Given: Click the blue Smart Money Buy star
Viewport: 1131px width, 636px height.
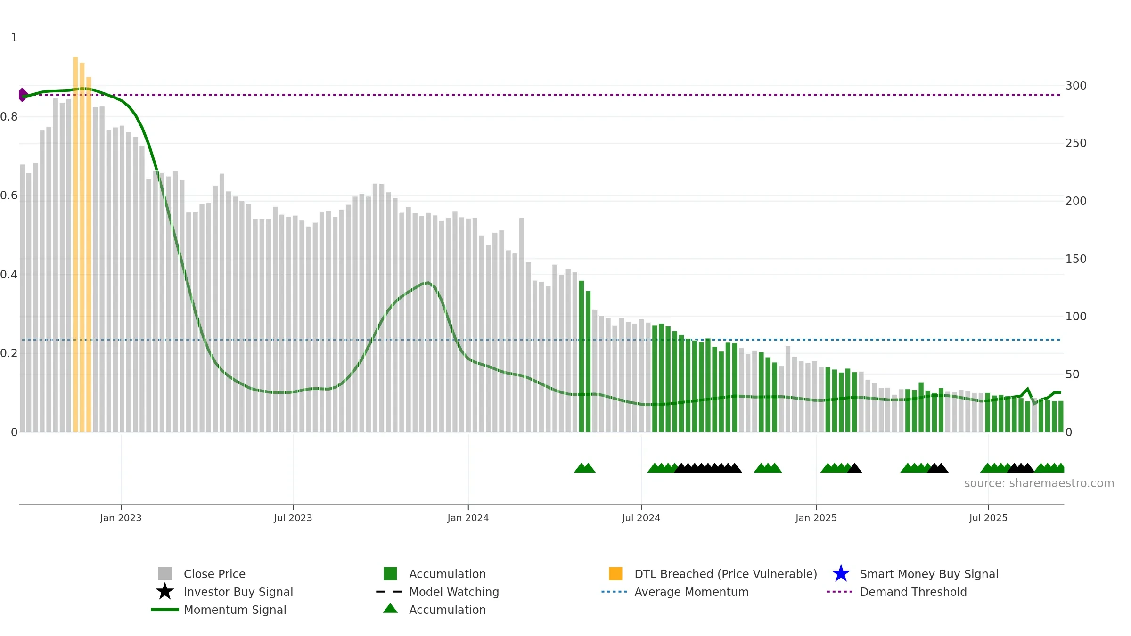Looking at the screenshot, I should (841, 574).
